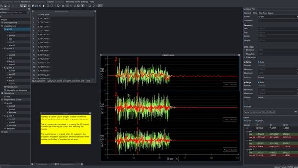Collapse xy-plot 1 under LinkedCursors
Viewport: 298px width, 168px height.
tap(3, 49)
